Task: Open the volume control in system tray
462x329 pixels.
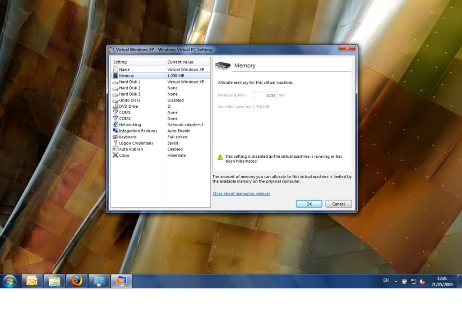Action: [x=422, y=281]
